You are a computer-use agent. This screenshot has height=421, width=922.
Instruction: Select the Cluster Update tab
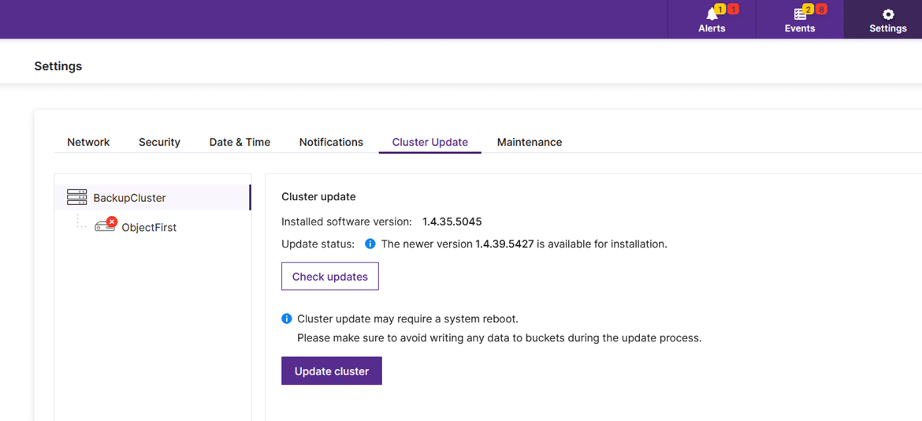429,142
